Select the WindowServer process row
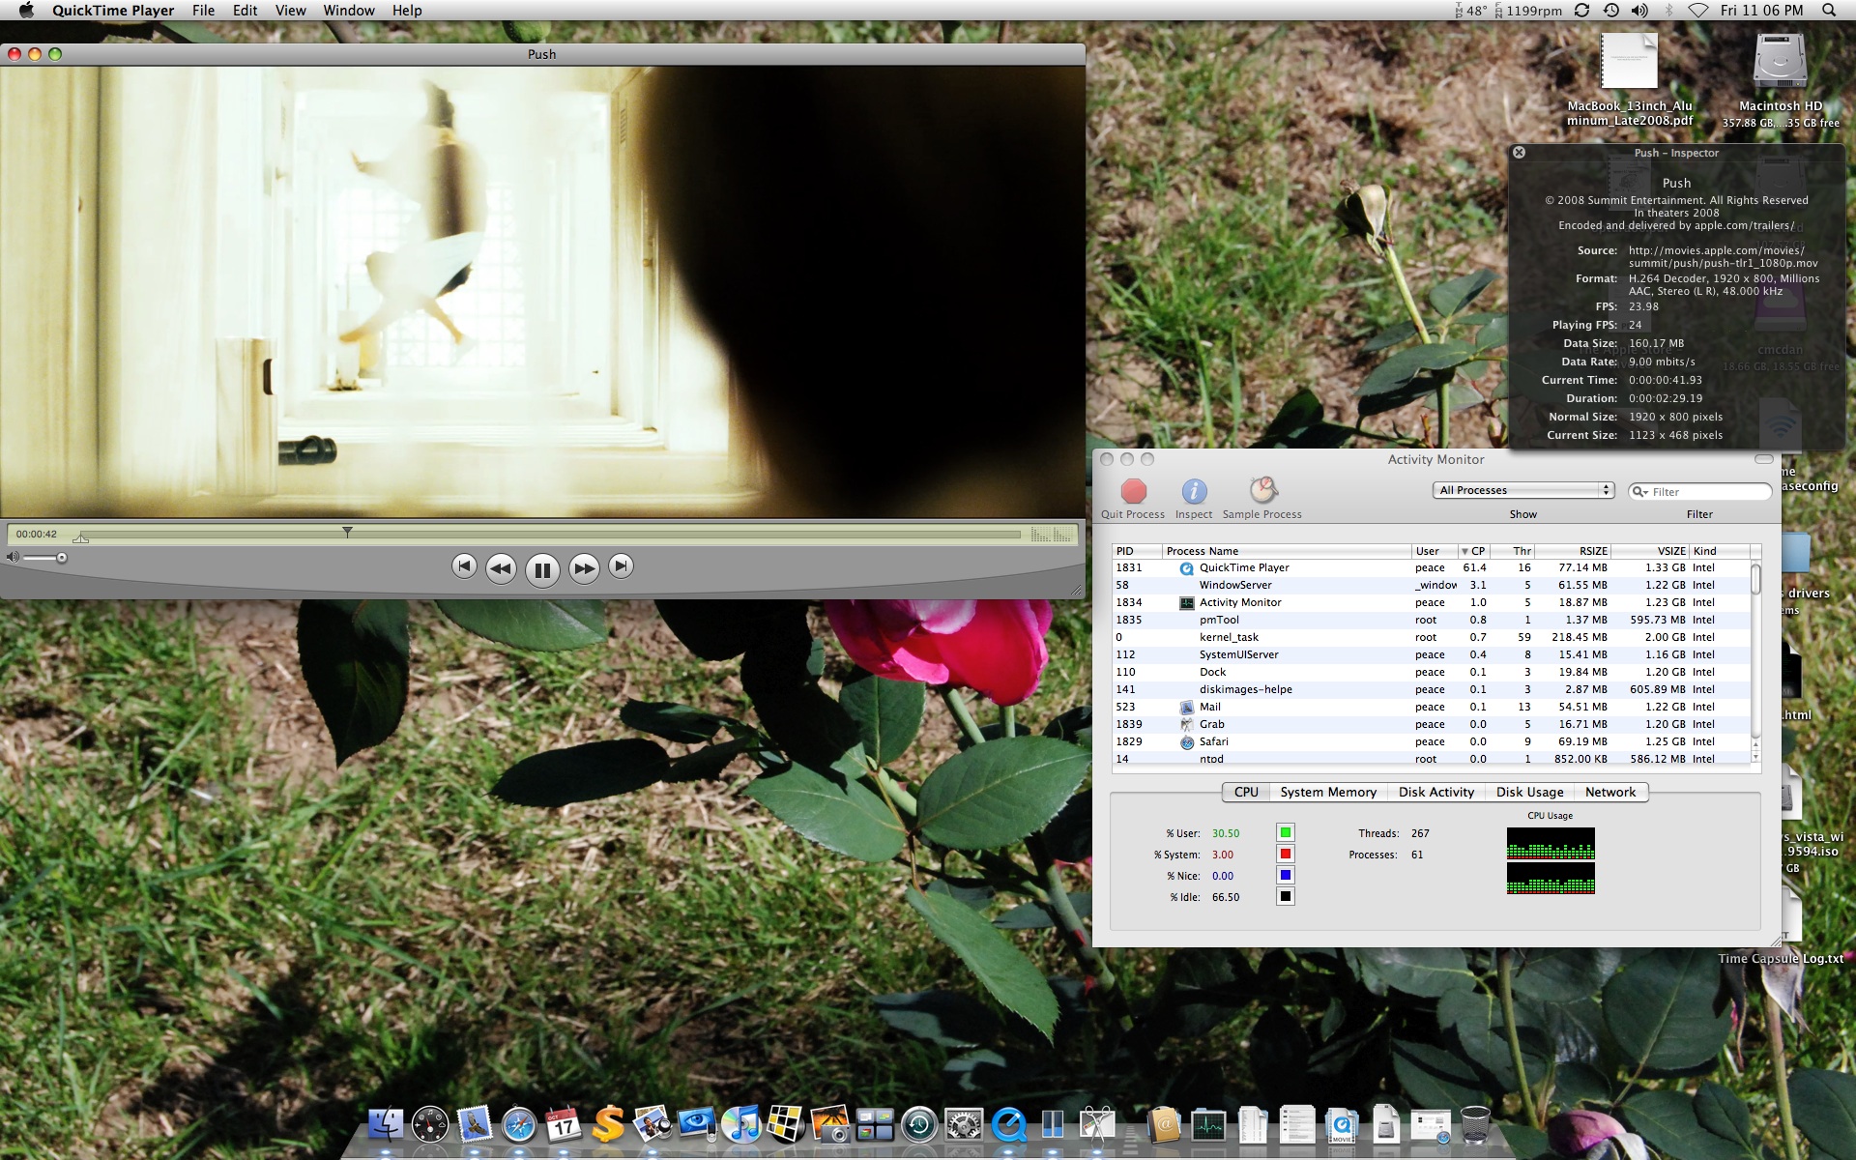Screen dimensions: 1856x1160 pyautogui.click(x=1432, y=586)
